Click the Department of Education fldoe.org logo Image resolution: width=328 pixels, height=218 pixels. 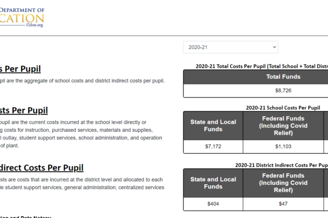22,17
